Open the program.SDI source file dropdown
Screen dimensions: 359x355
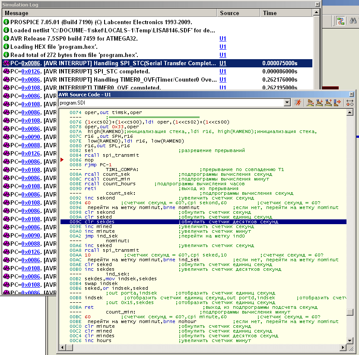click(287, 103)
